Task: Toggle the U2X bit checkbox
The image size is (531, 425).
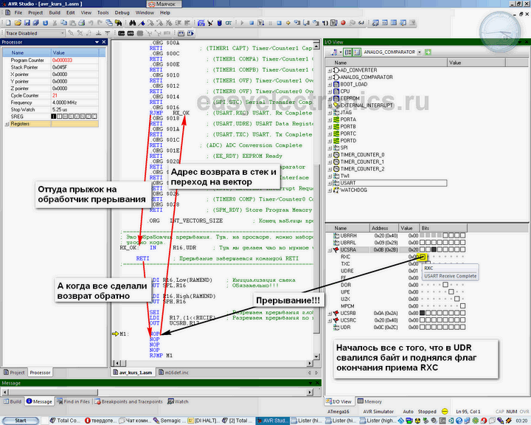Action: (x=457, y=299)
